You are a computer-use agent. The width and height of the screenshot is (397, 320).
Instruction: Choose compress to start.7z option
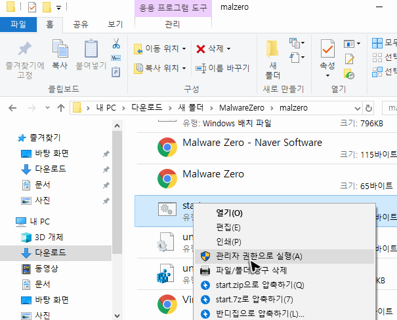284,300
